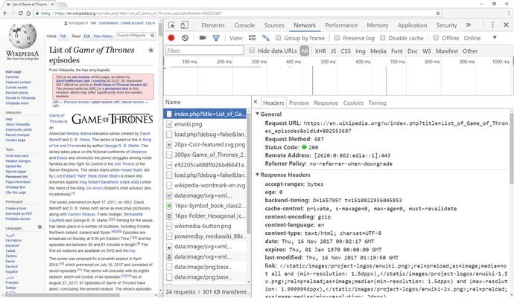Toggle the device toolbar icon
Viewport: 514px width, 298px height.
[185, 25]
